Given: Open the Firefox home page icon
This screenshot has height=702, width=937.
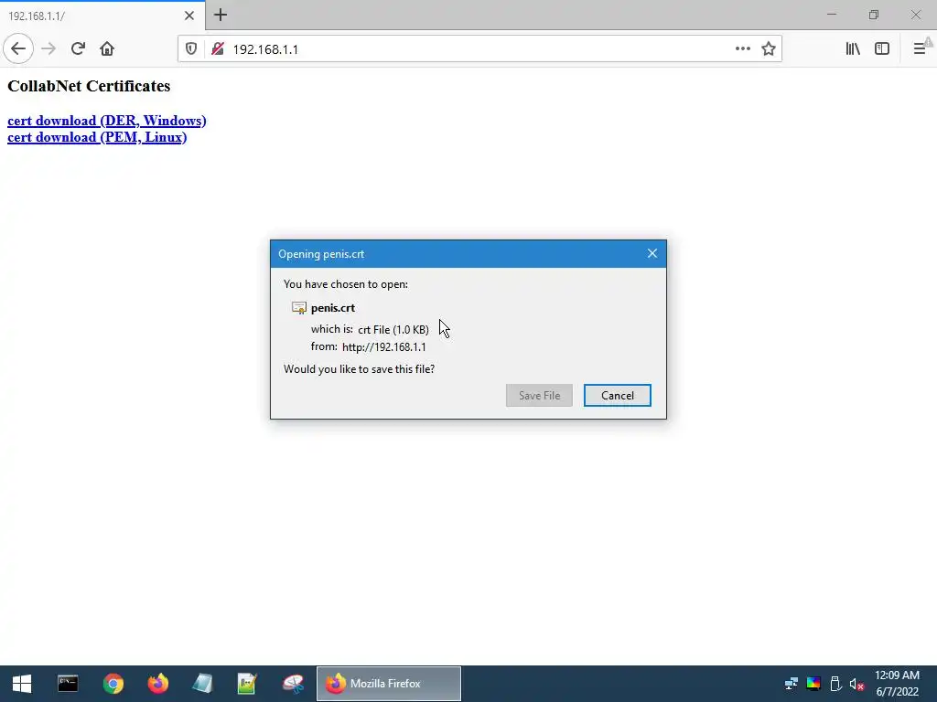Looking at the screenshot, I should pos(107,49).
